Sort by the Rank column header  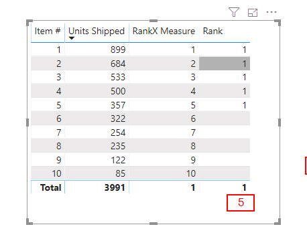pyautogui.click(x=212, y=31)
